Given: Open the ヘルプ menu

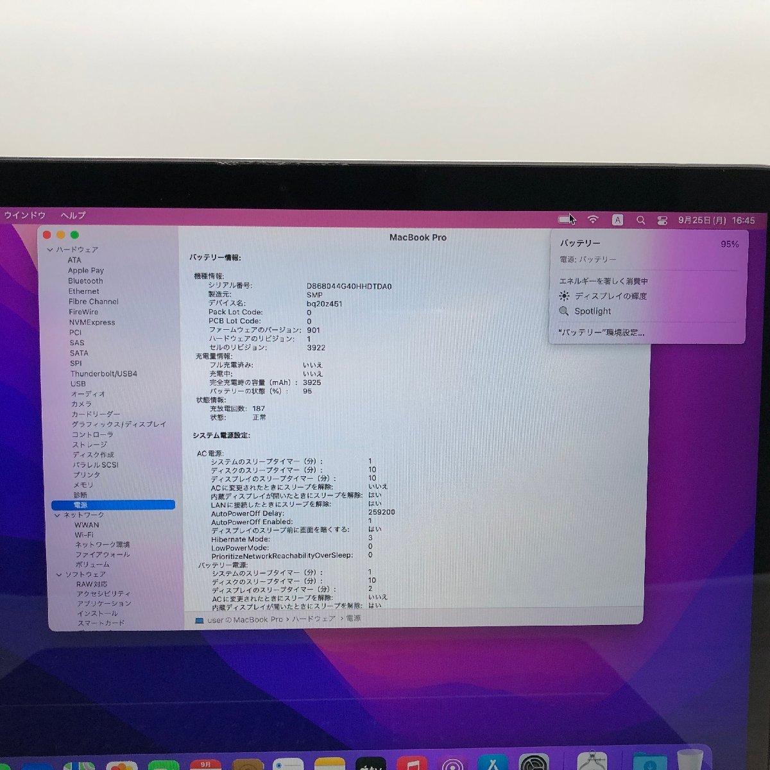Looking at the screenshot, I should [73, 215].
